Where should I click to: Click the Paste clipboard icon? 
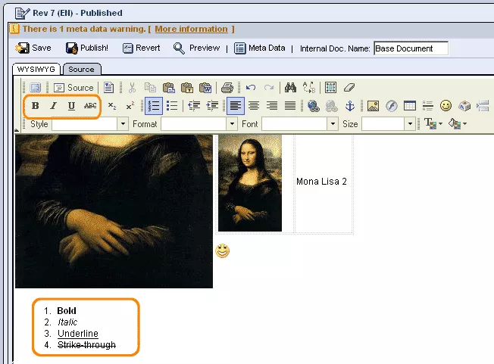click(168, 88)
